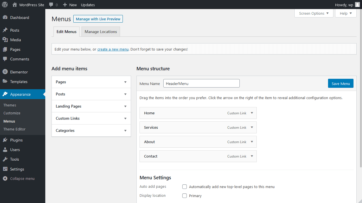Screen dimensions: 362x203
Task: Open the Help dropdown
Action: pyautogui.click(x=346, y=13)
